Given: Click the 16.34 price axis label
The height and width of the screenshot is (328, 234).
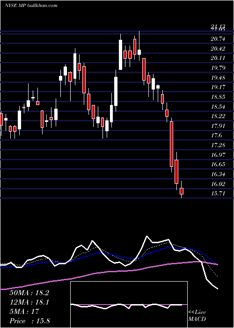Looking at the screenshot, I should coord(218,174).
